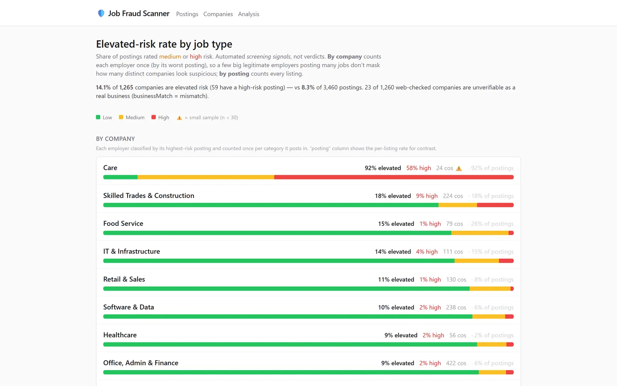Select the Food Service row title

click(x=123, y=223)
